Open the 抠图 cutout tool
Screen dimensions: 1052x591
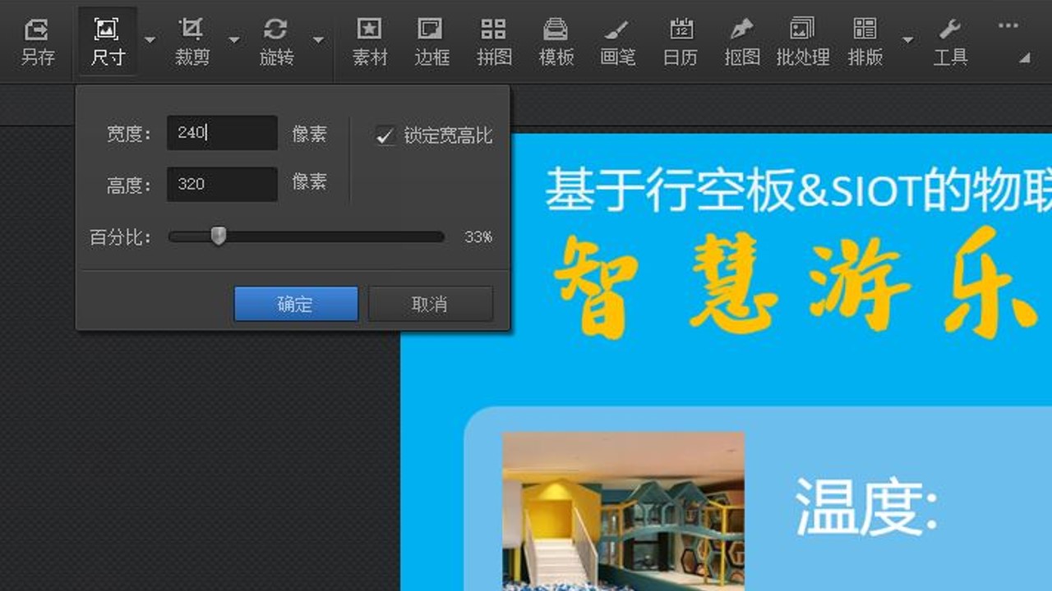click(742, 41)
